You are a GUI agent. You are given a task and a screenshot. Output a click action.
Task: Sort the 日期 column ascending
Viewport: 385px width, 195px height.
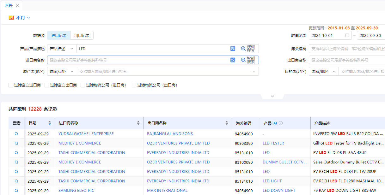point(50,121)
